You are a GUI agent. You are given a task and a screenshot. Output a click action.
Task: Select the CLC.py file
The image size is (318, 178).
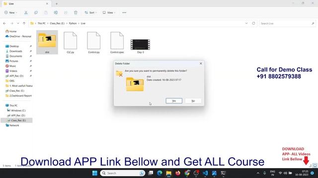coord(71,43)
